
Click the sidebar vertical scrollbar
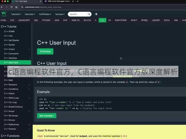click(32, 81)
